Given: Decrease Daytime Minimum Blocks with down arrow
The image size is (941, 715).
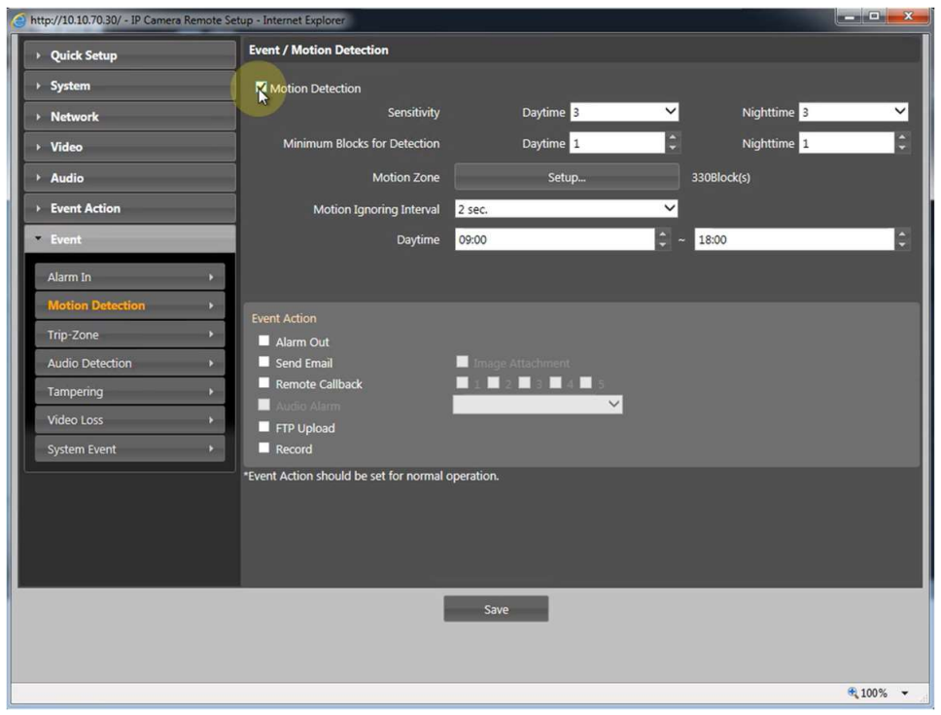Looking at the screenshot, I should [x=673, y=148].
